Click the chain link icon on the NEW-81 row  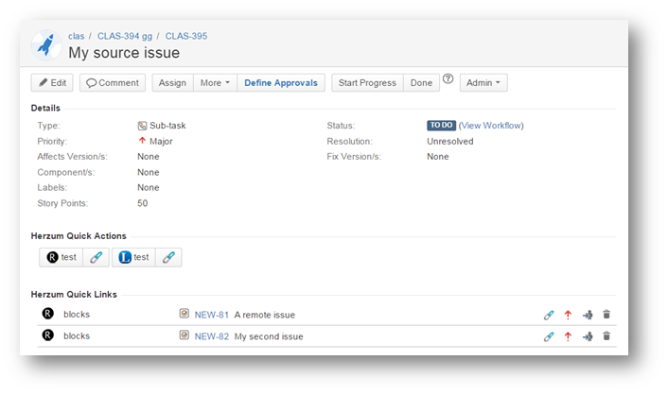pos(549,315)
